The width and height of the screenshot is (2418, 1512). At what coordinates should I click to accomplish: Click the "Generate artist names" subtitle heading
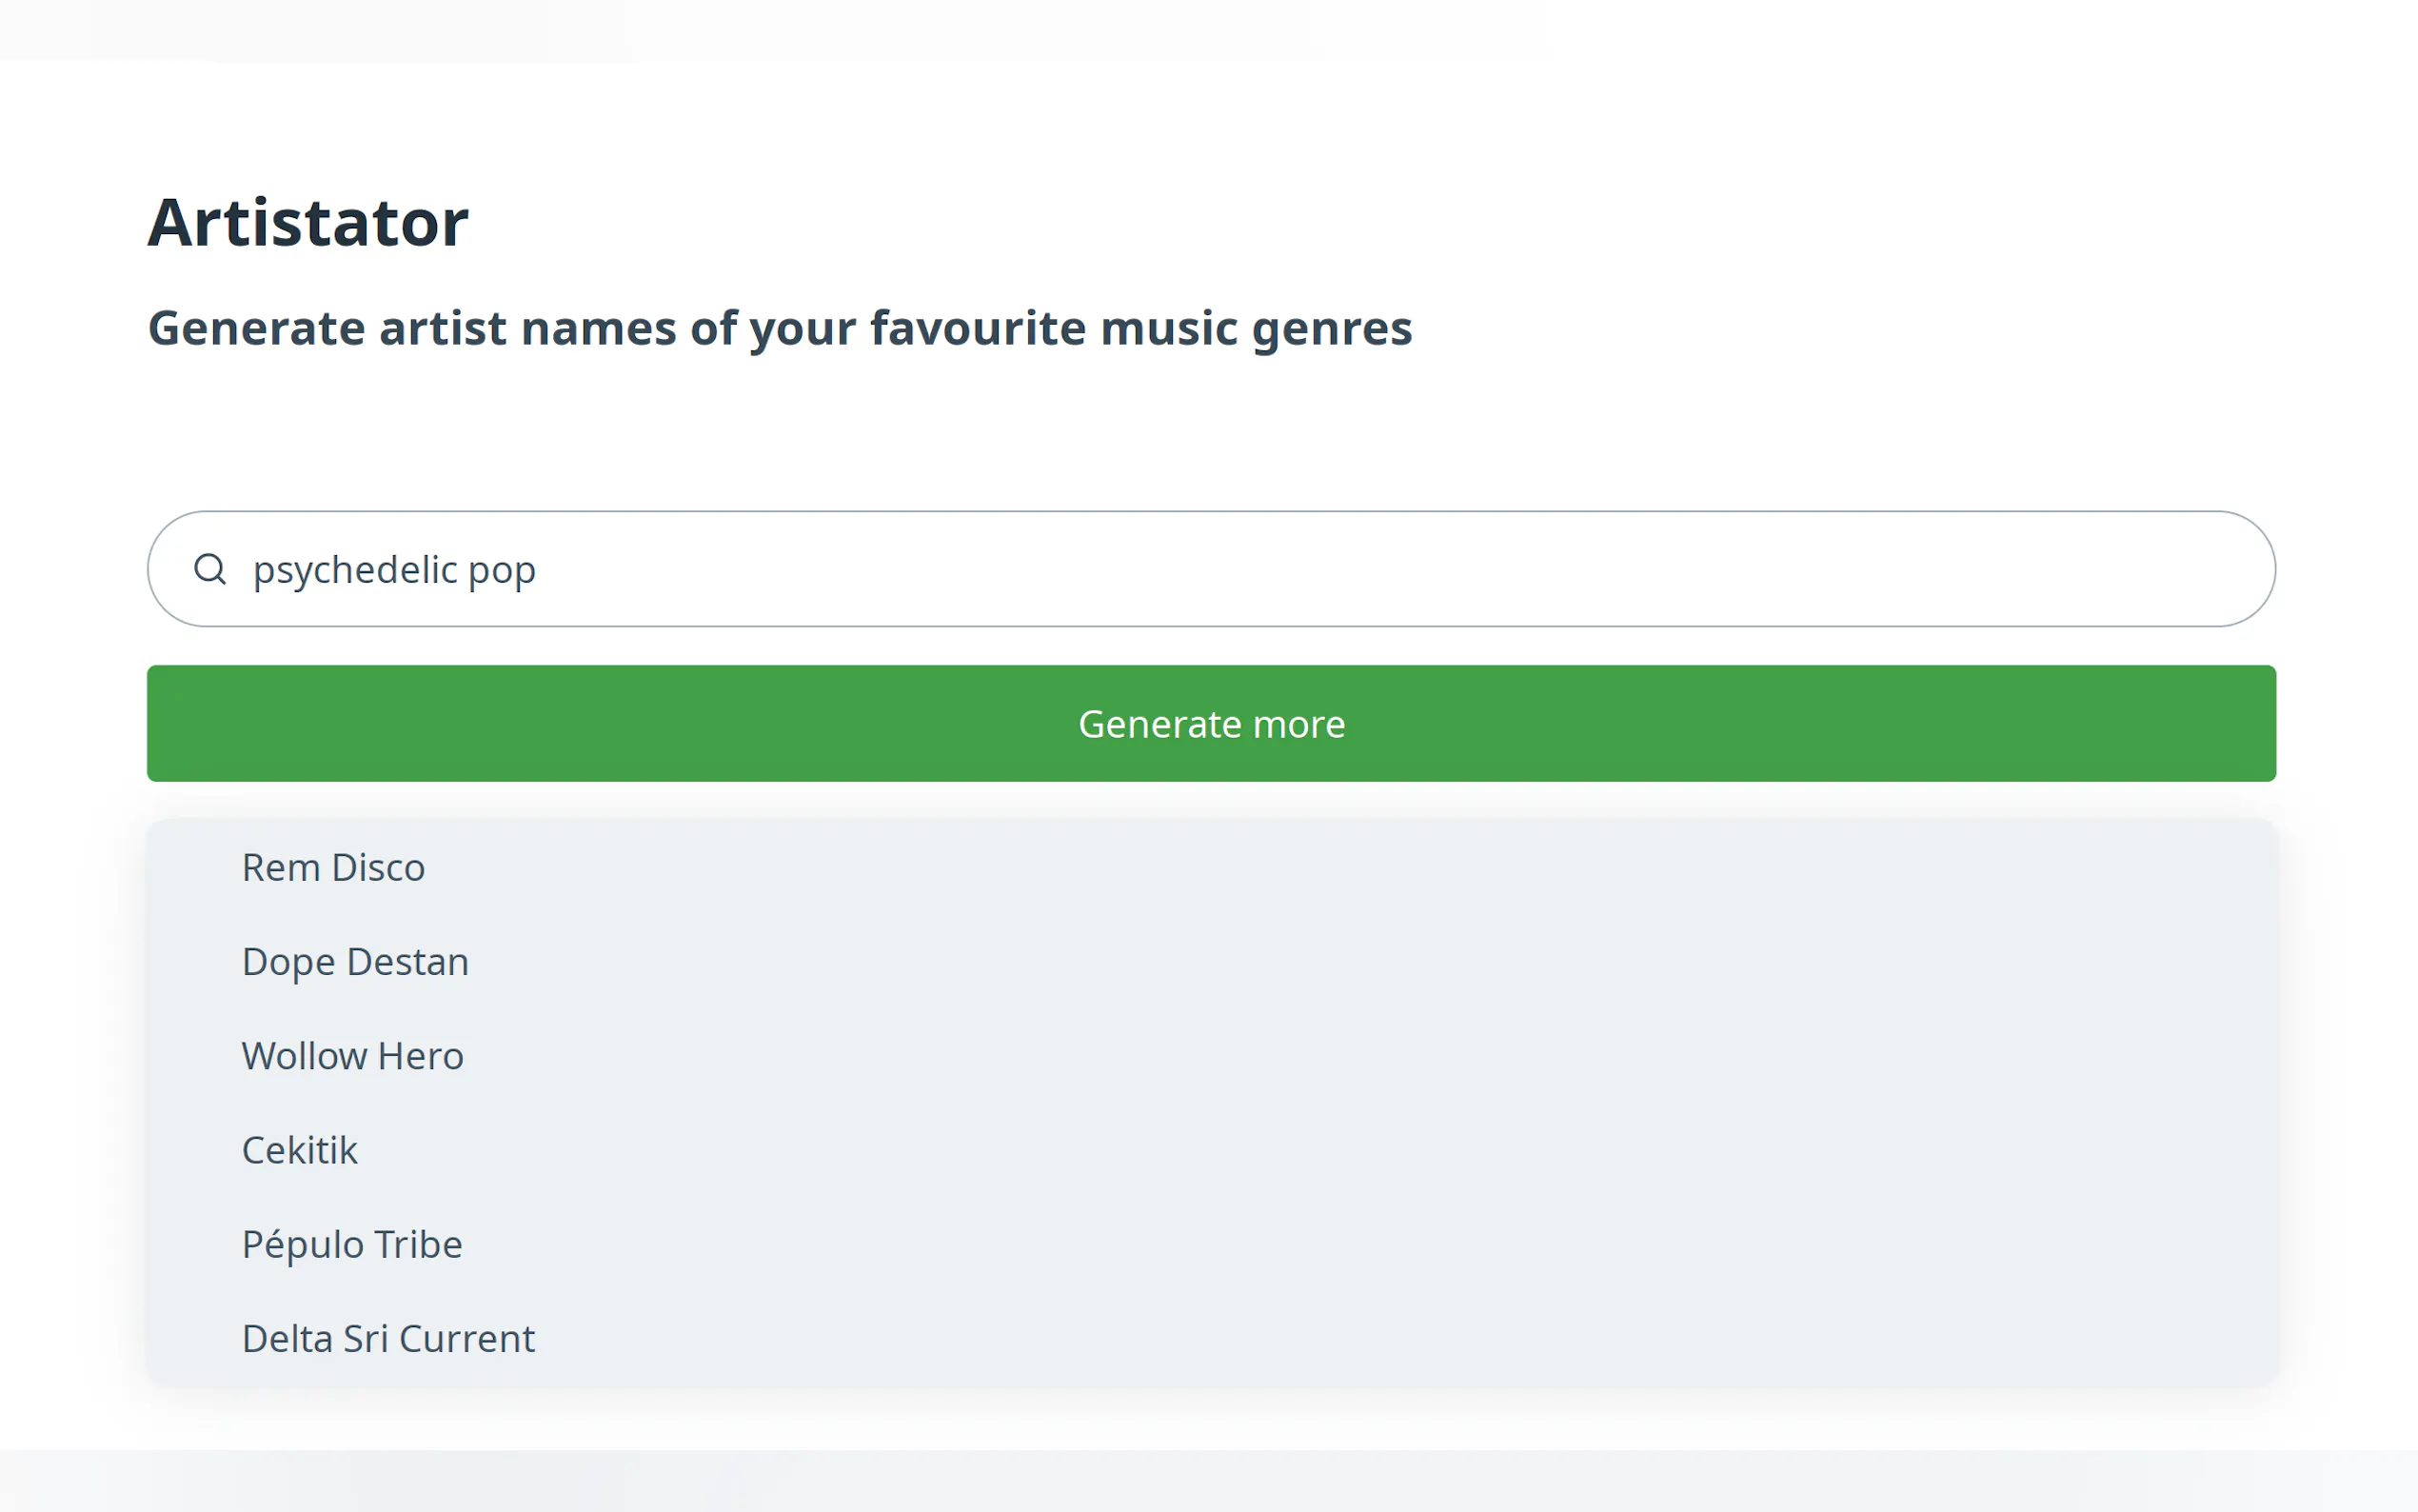coord(780,328)
